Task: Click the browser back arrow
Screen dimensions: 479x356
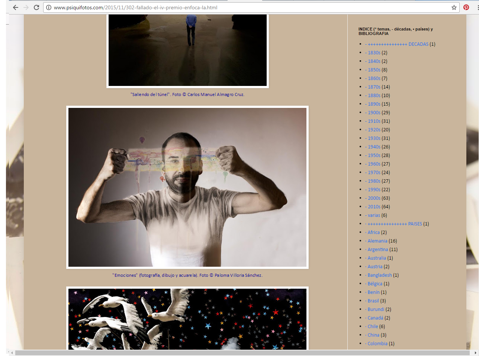Action: tap(16, 7)
